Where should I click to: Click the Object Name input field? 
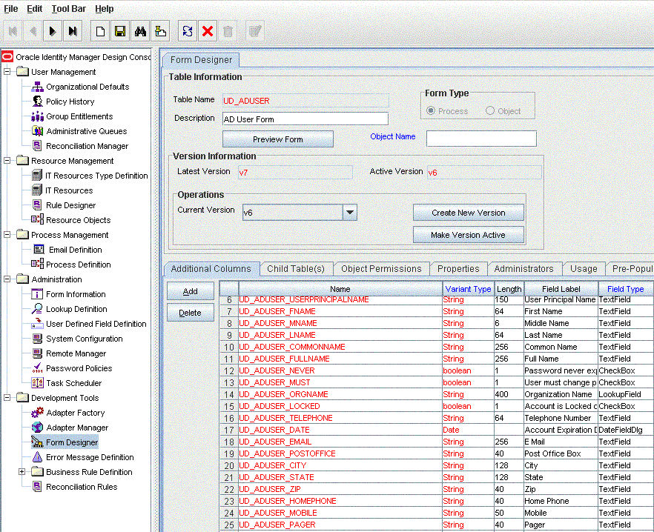(480, 139)
